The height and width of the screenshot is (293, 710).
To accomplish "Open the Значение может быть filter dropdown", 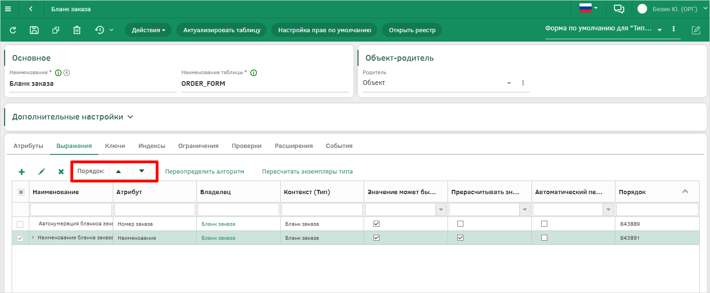I will [441, 210].
